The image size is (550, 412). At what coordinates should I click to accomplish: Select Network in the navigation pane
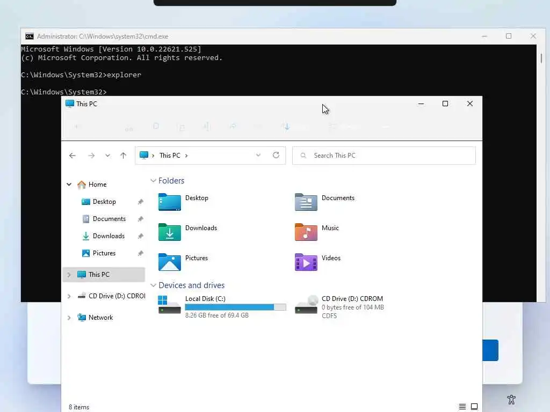point(100,318)
